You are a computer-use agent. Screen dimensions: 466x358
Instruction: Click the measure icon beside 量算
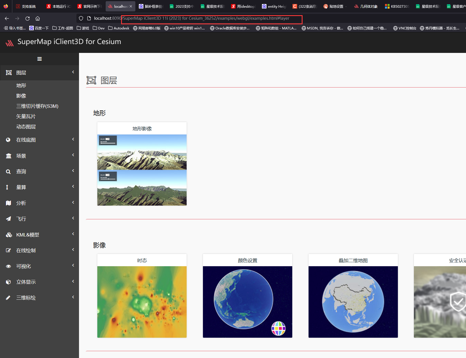coord(7,187)
